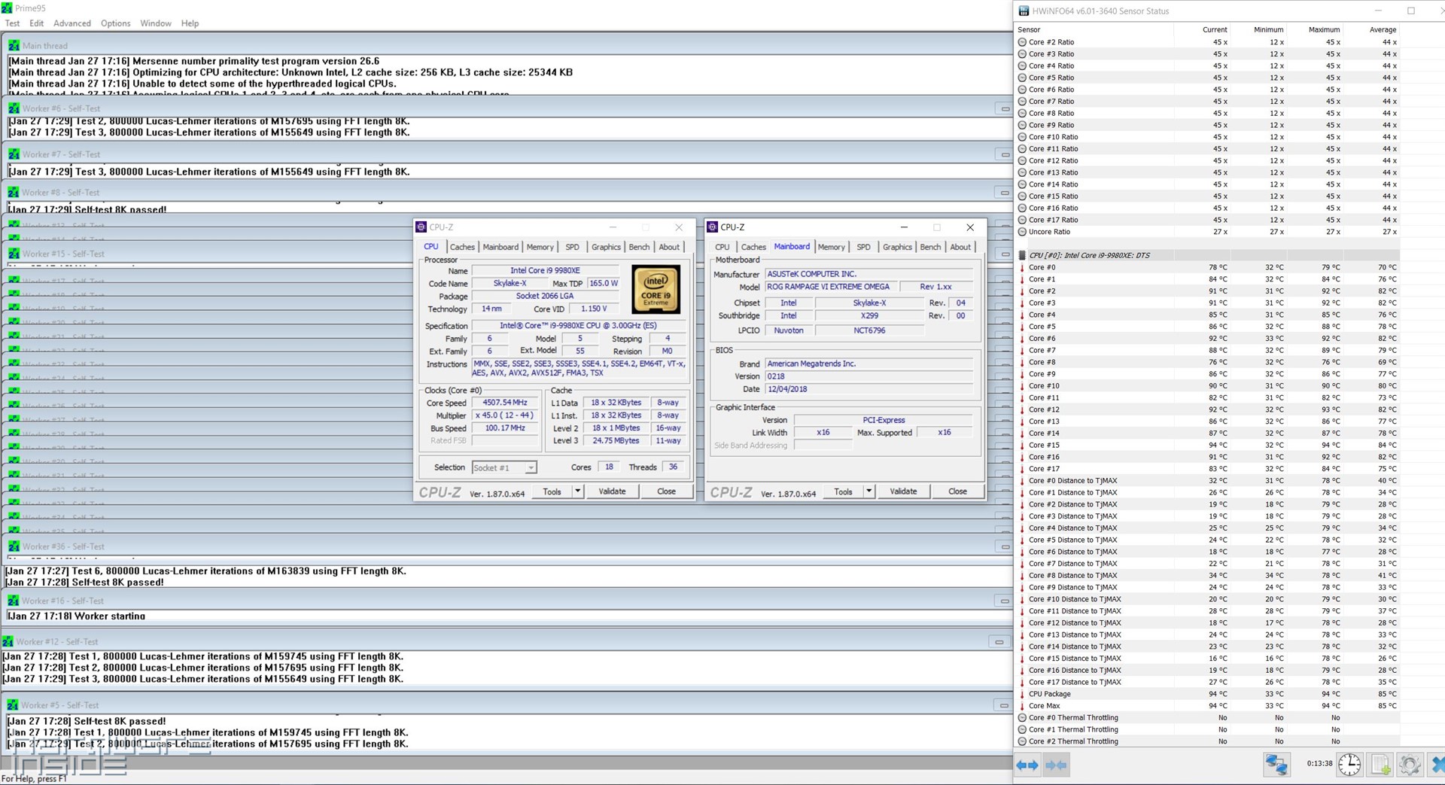Switch to Caches tab in left CPU-Z
Viewport: 1445px width, 785px height.
pyautogui.click(x=462, y=247)
